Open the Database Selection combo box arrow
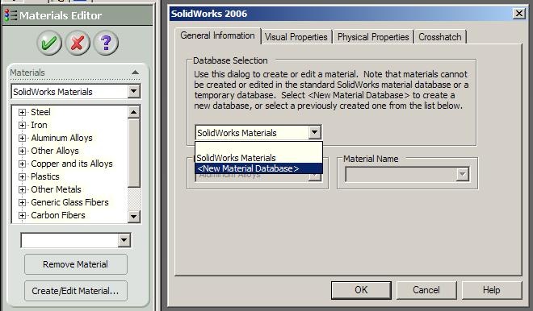 pyautogui.click(x=315, y=132)
